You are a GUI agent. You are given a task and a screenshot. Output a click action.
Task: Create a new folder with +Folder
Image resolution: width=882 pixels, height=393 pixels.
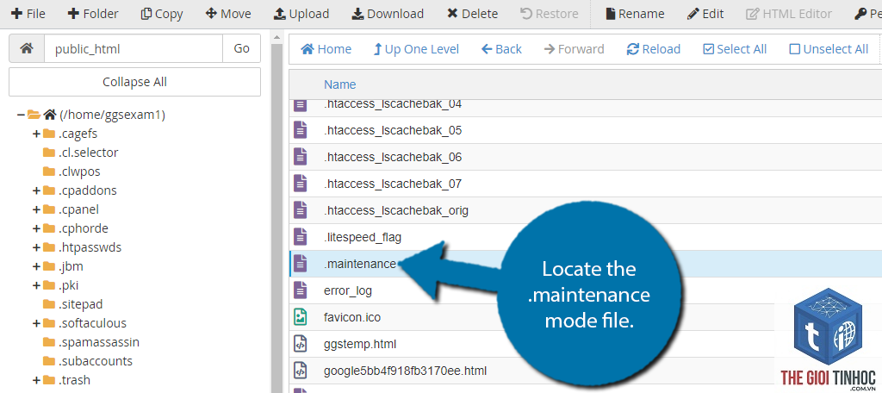point(93,14)
